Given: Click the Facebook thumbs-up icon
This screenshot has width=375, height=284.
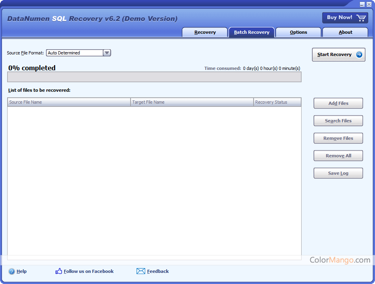Looking at the screenshot, I should [59, 271].
